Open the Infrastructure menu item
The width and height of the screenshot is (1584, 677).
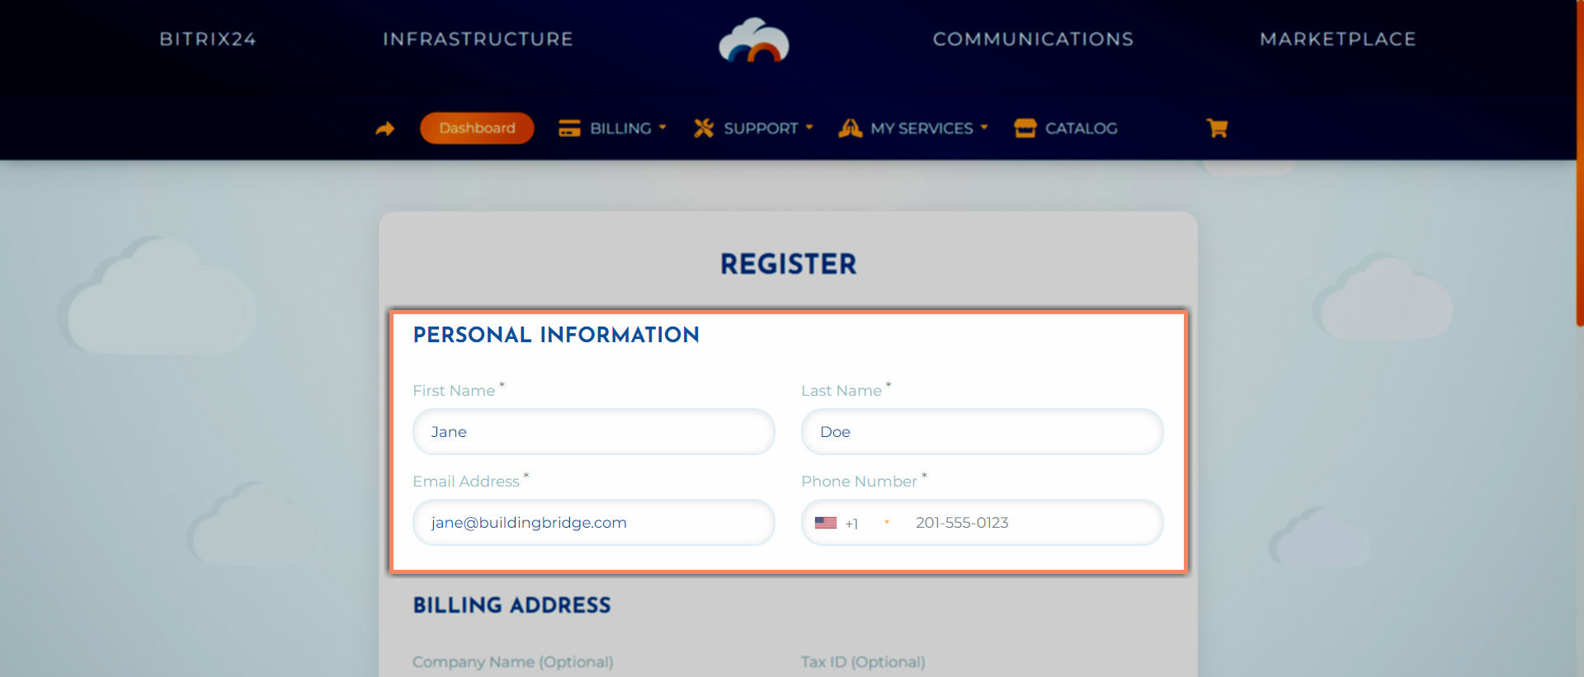478,39
